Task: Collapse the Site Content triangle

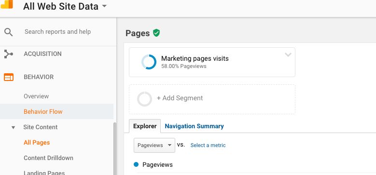Action: coord(13,127)
